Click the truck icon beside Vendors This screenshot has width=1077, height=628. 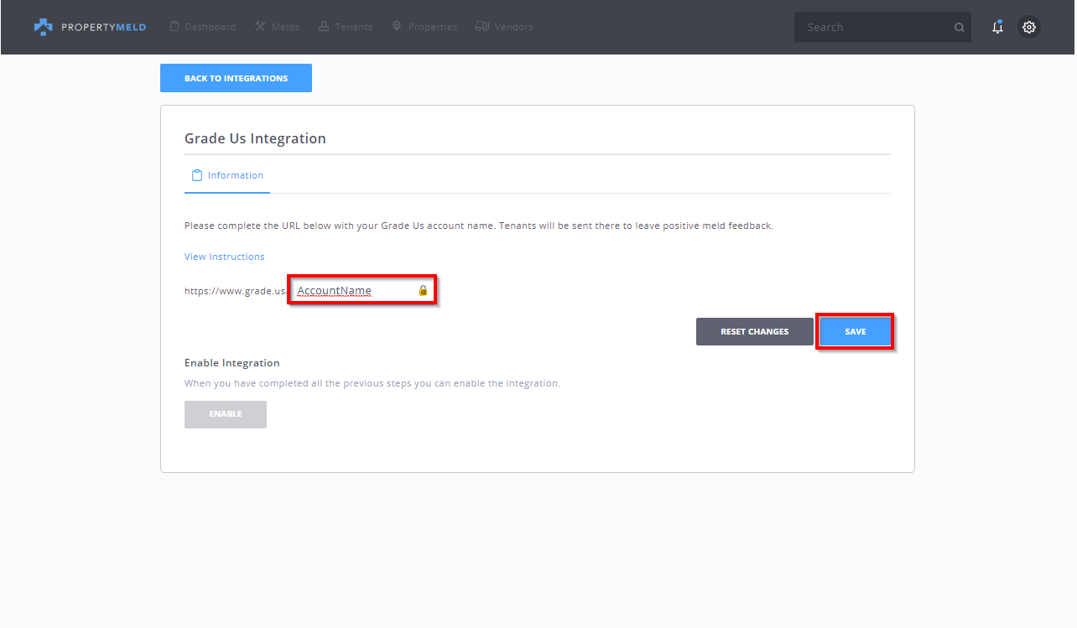481,27
